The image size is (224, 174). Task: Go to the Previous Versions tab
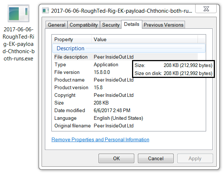coord(163,25)
